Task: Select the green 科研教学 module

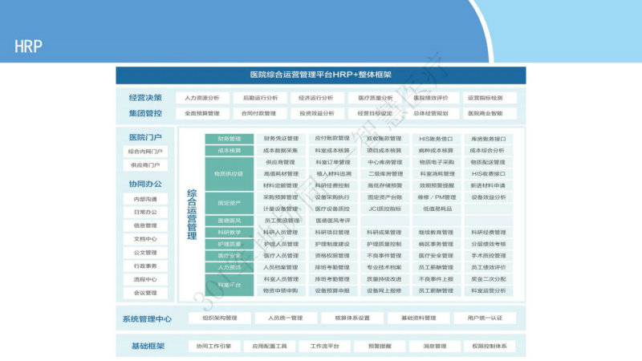Action: coord(230,233)
